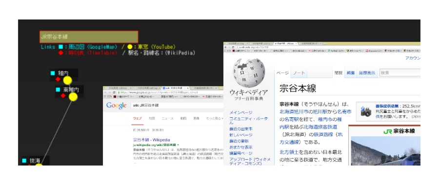Switch to the active wiki JR宗谷本線 browser tab
This screenshot has height=185, width=439.
[176, 88]
